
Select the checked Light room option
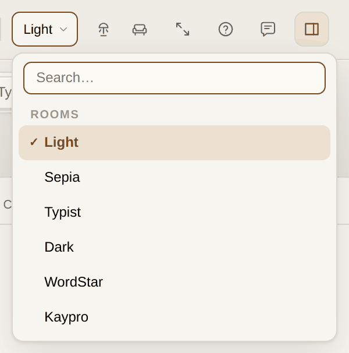point(174,143)
